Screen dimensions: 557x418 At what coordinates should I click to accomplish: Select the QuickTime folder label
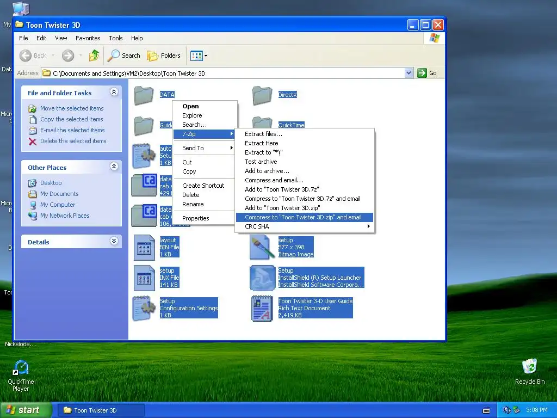tap(292, 125)
